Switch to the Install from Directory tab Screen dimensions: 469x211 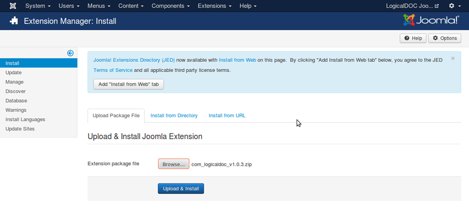(x=174, y=116)
